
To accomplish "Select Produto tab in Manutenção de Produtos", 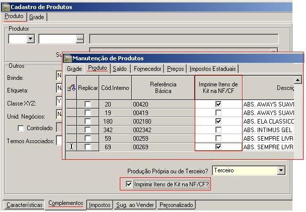I will tap(97, 68).
